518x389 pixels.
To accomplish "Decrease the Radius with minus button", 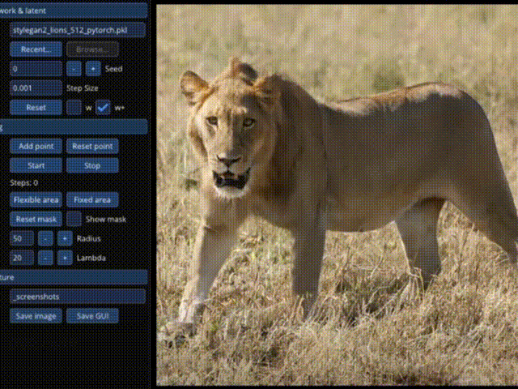I will click(x=45, y=238).
